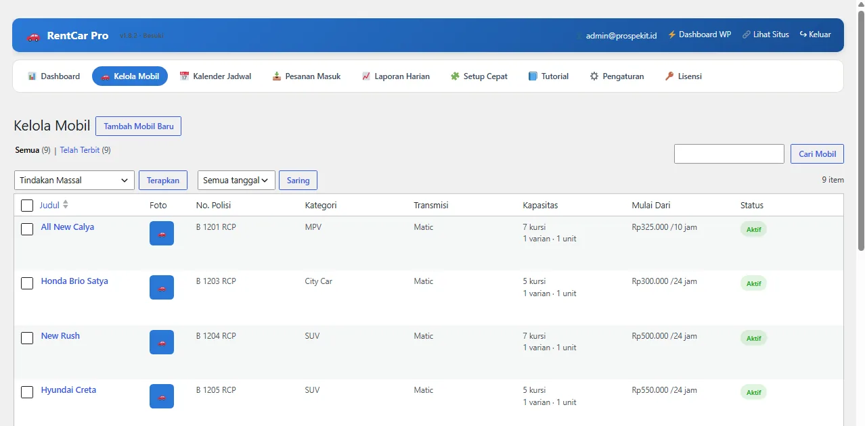This screenshot has height=426, width=865.
Task: Open the Semua tanggal date filter
Action: click(236, 181)
